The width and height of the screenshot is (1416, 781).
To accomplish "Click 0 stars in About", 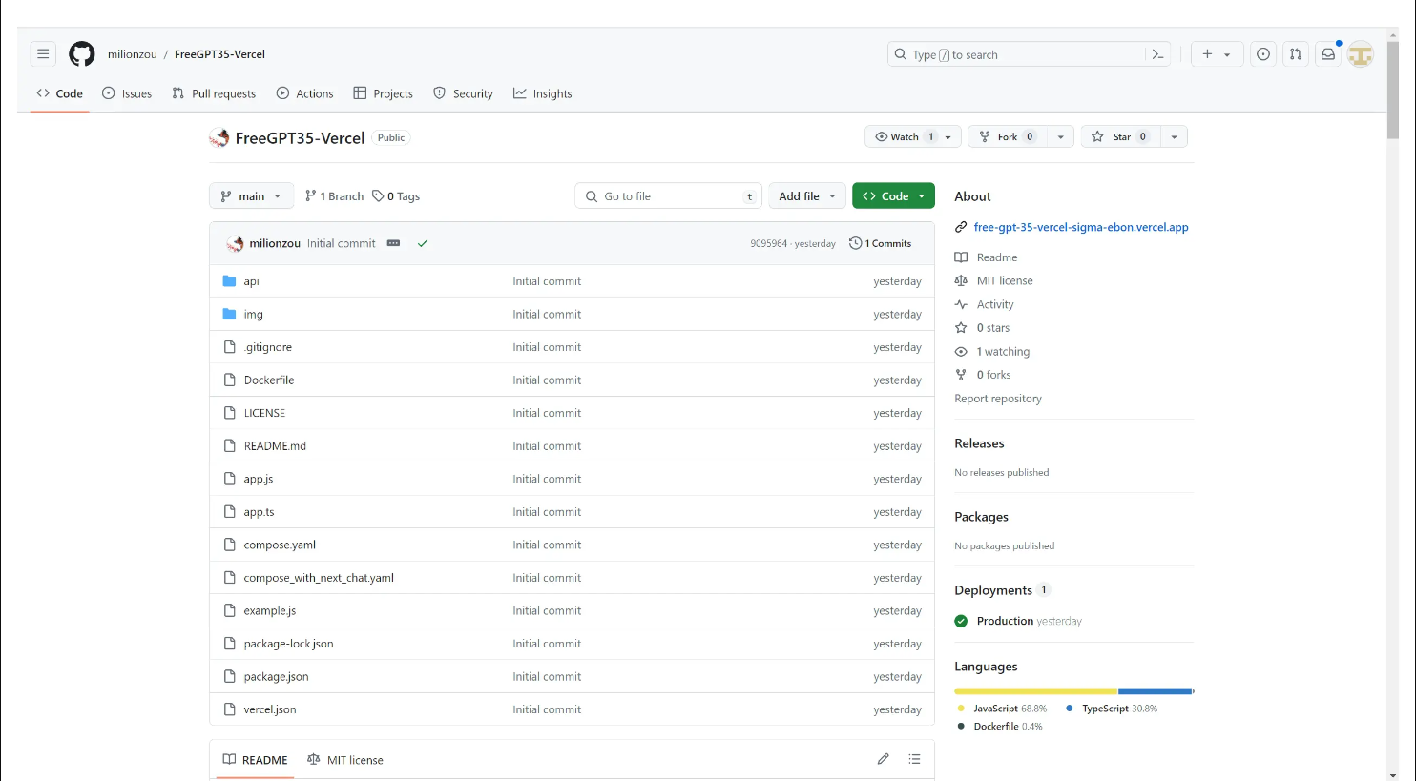I will point(993,327).
